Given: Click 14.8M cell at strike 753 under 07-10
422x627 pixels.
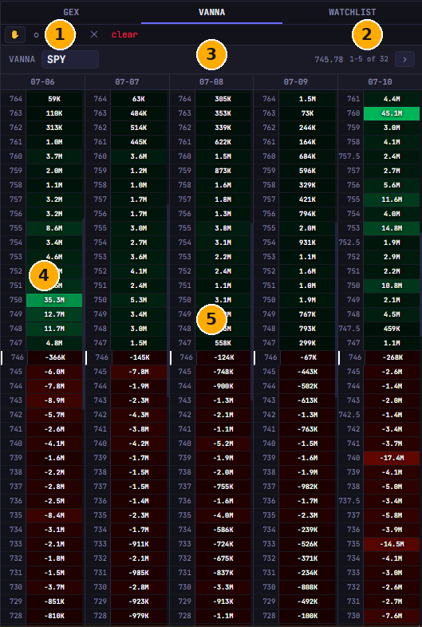Looking at the screenshot, I should coord(392,228).
